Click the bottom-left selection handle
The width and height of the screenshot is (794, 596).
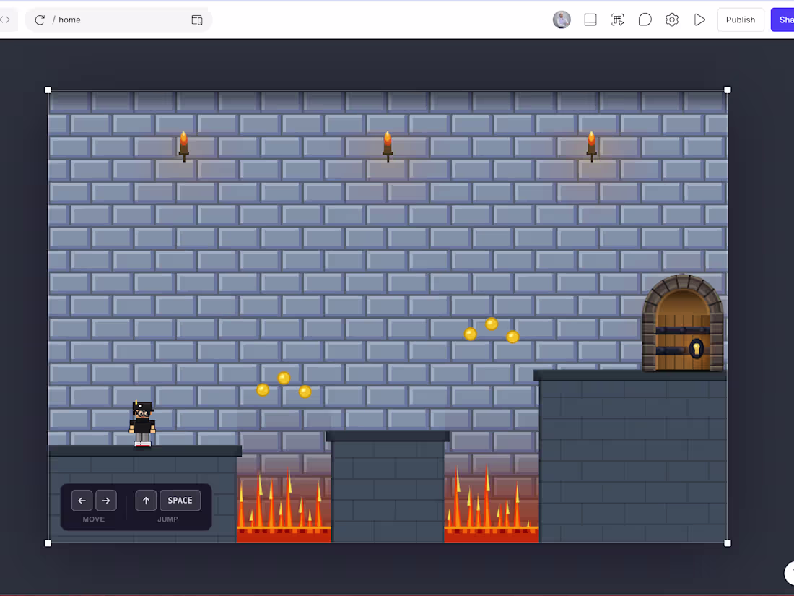(48, 543)
